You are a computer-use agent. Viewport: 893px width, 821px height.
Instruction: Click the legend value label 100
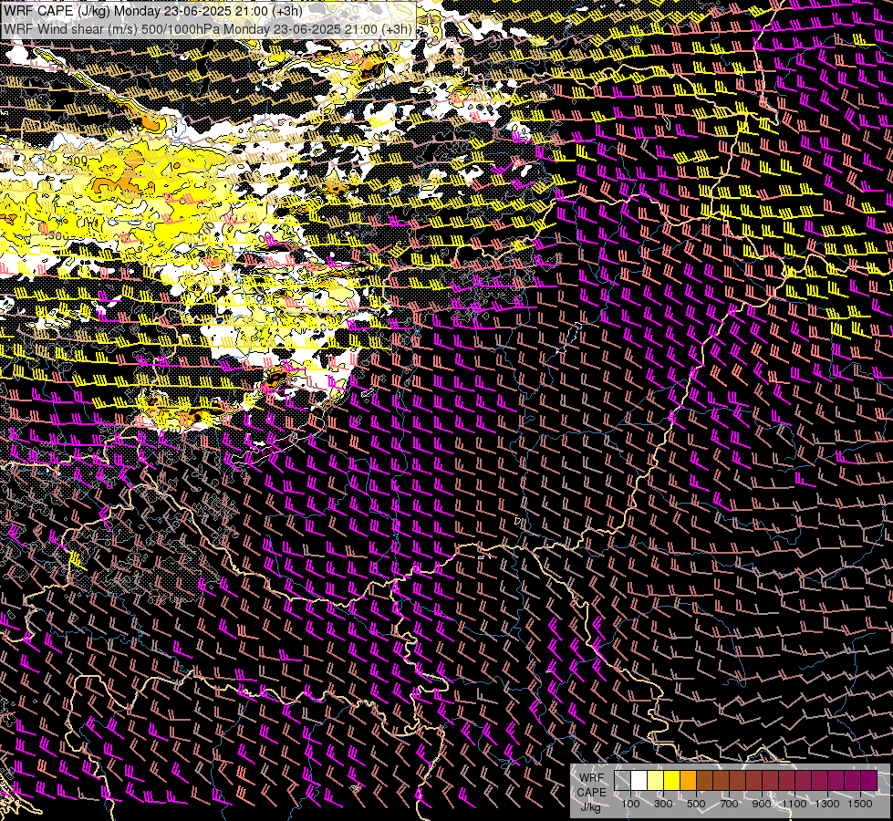[x=630, y=804]
